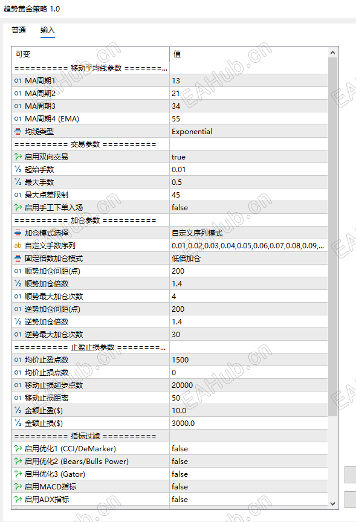
Task: Toggle 启用手工下单入场 value false
Action: point(248,207)
